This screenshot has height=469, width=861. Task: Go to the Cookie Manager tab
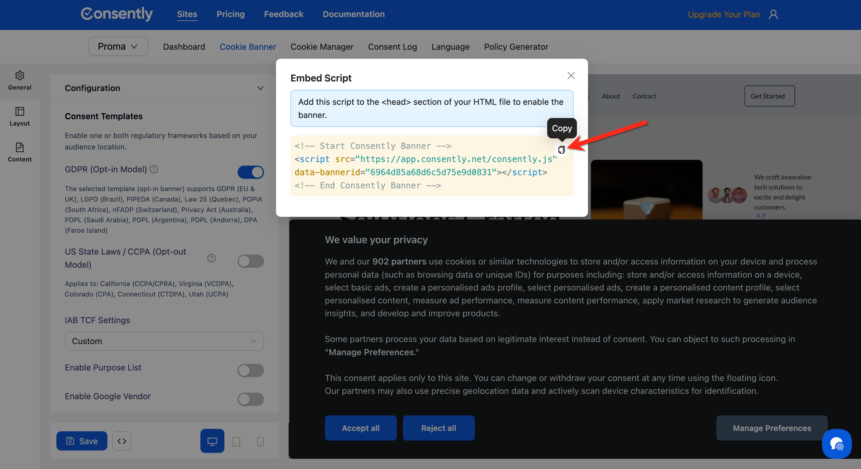click(322, 47)
